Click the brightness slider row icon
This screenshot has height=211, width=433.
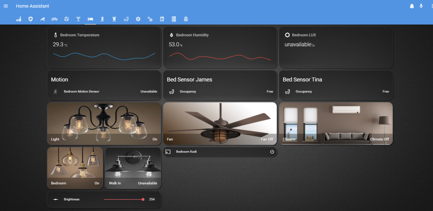[55, 199]
